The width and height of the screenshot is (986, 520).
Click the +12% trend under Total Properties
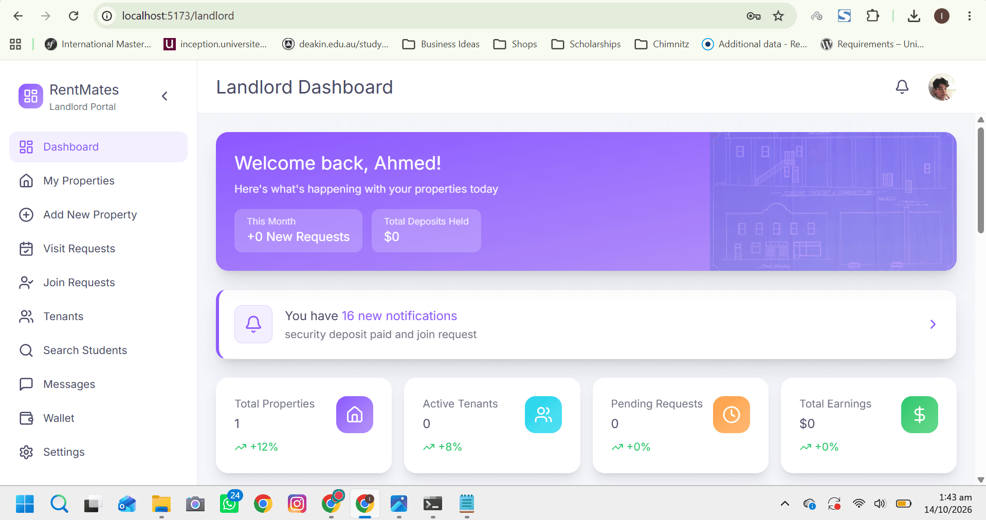(257, 447)
